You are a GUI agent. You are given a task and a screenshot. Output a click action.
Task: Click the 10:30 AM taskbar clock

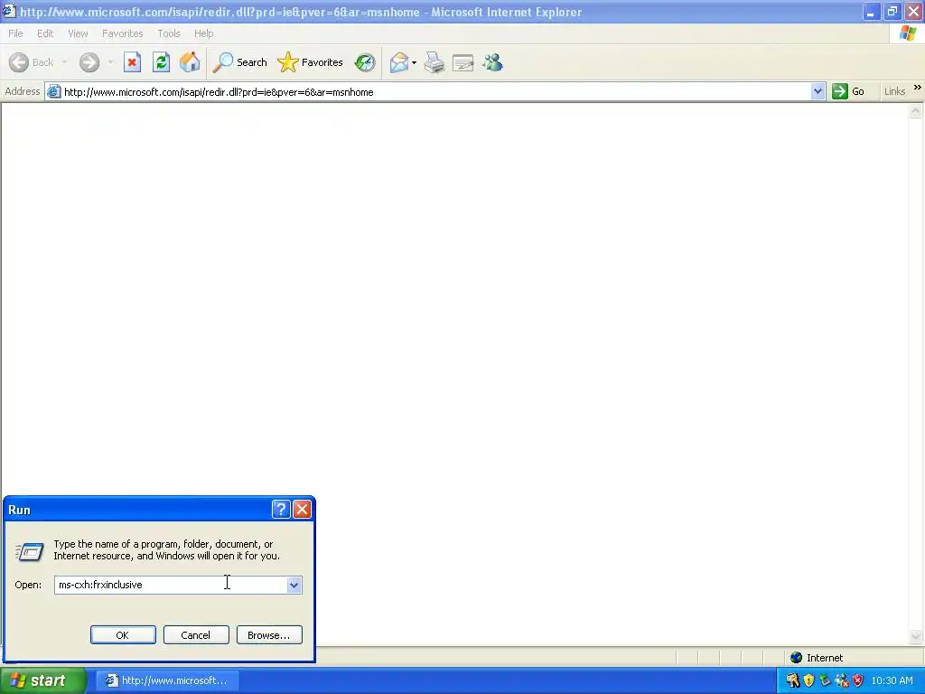[x=892, y=680]
